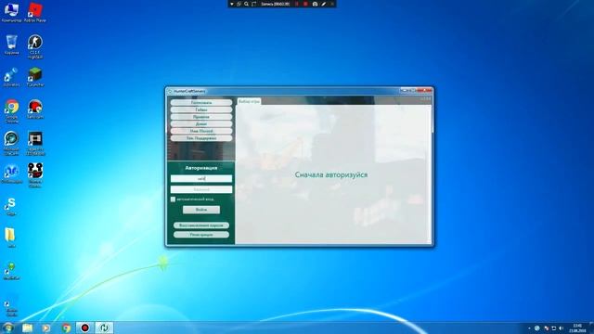This screenshot has width=594, height=334.
Task: Open the yellow folder on the desktop
Action: (10, 238)
